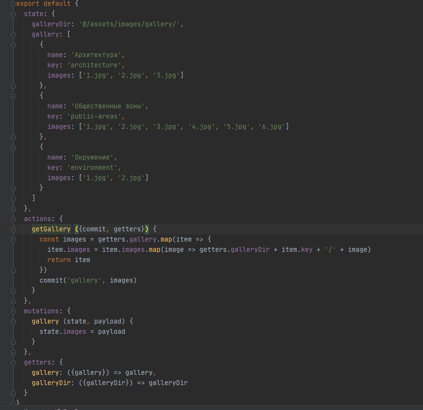Click the fold-end marker beside the closing ']'
The height and width of the screenshot is (410, 423).
click(x=13, y=199)
